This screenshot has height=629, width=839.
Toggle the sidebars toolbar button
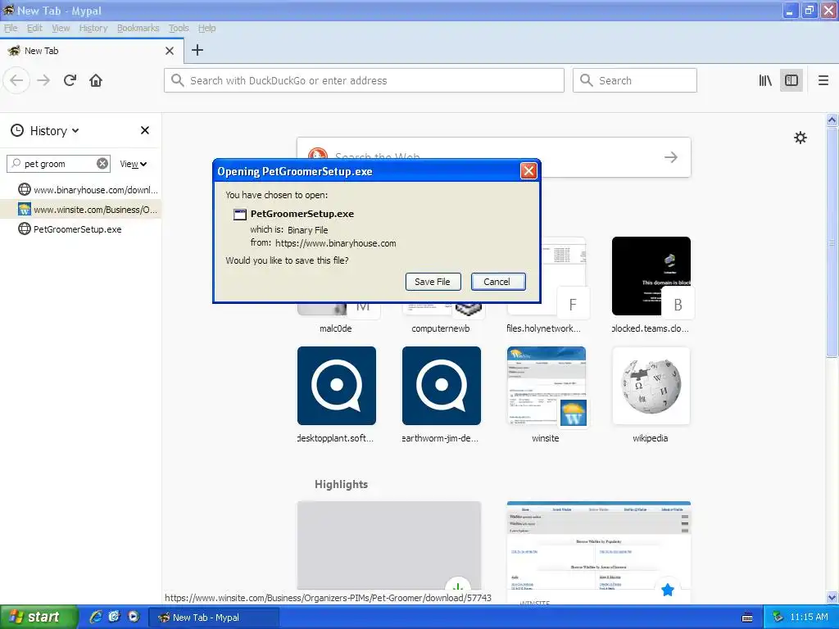(791, 81)
